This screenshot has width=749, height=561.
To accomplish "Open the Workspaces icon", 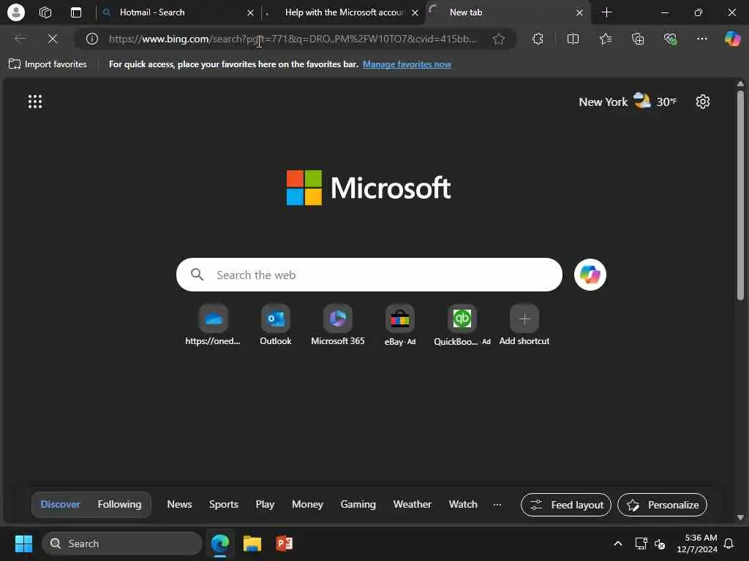I will [x=45, y=12].
